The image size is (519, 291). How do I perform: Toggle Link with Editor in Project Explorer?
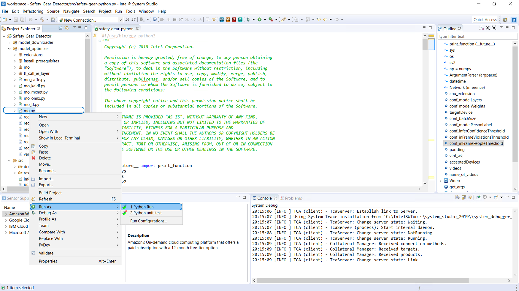pos(67,28)
